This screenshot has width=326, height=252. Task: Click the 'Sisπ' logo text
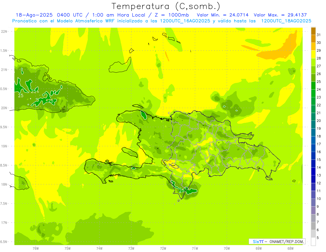(258, 241)
